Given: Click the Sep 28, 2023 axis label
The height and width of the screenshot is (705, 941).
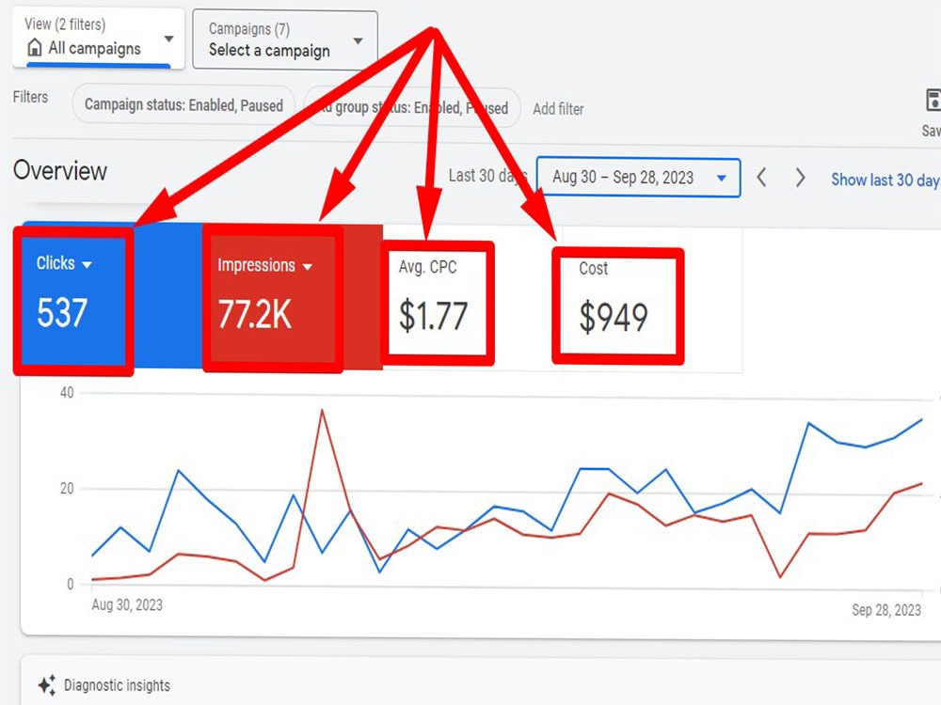Looking at the screenshot, I should point(886,610).
